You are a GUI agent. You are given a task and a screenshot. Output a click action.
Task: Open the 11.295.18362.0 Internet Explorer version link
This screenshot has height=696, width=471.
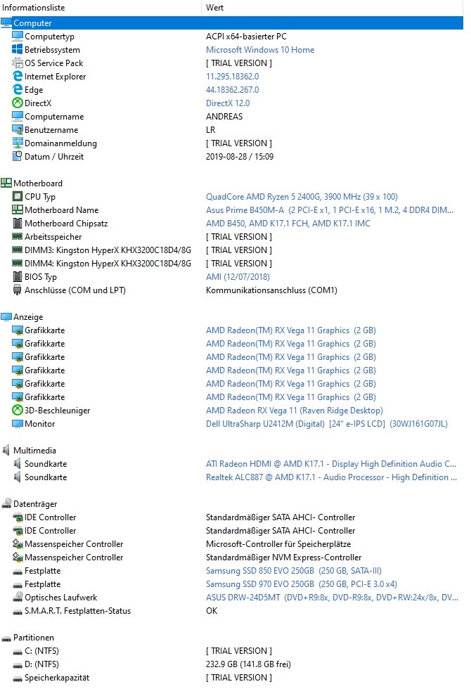pos(233,77)
